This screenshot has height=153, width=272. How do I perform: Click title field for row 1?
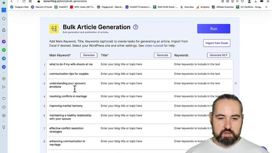pyautogui.click(x=136, y=64)
